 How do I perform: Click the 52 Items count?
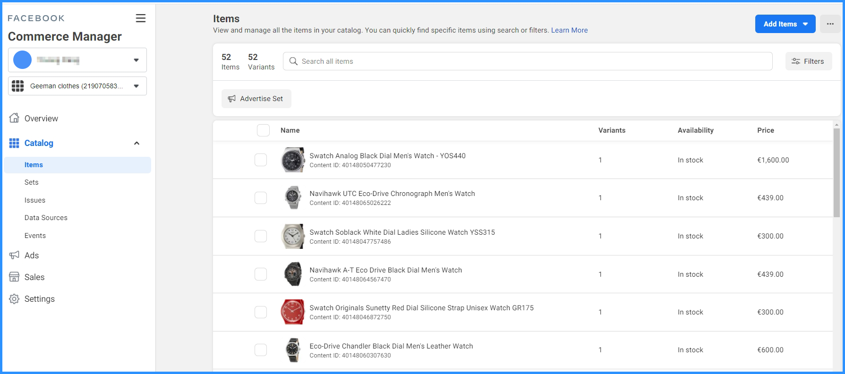230,61
